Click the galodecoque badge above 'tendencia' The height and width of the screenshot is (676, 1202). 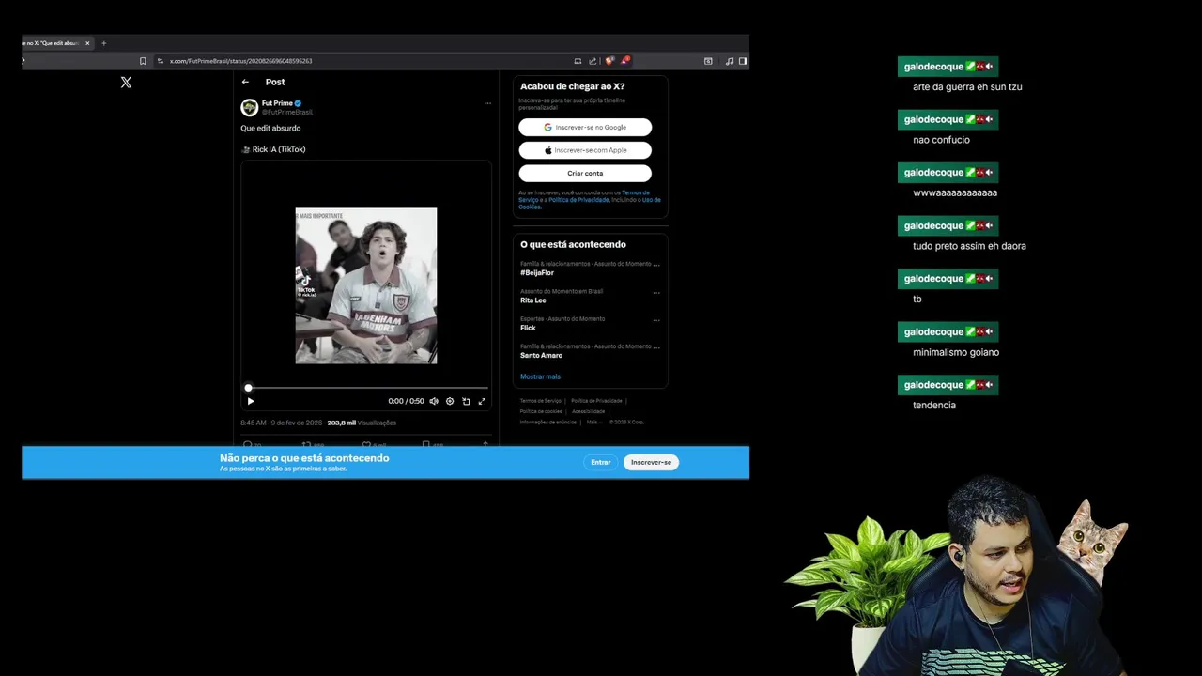coord(948,385)
